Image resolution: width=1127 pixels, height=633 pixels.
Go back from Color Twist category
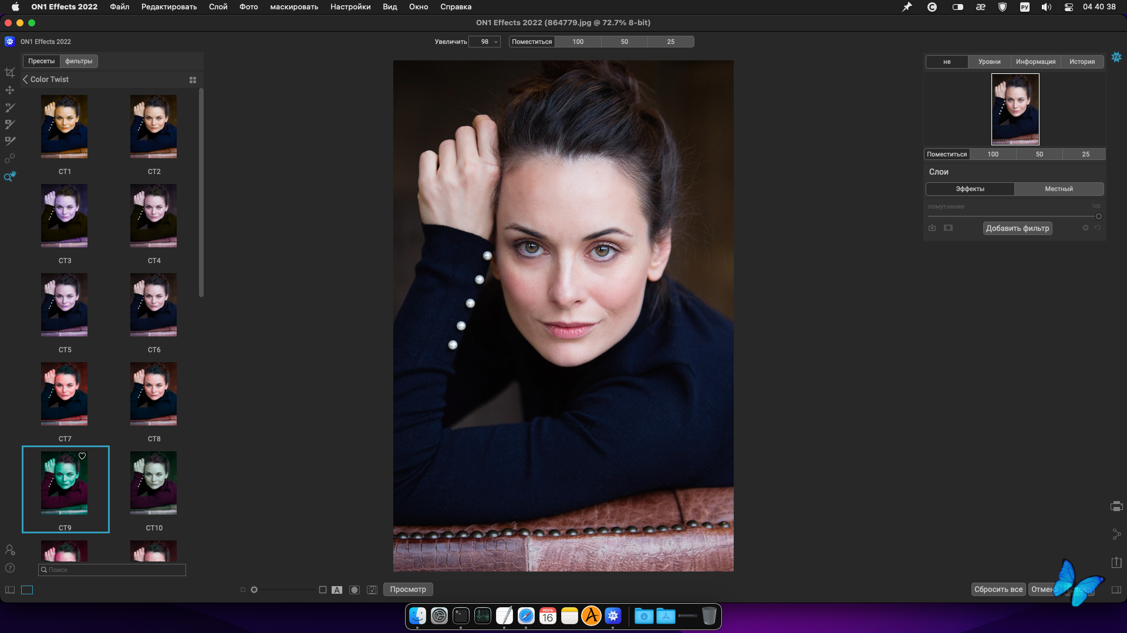[x=25, y=79]
